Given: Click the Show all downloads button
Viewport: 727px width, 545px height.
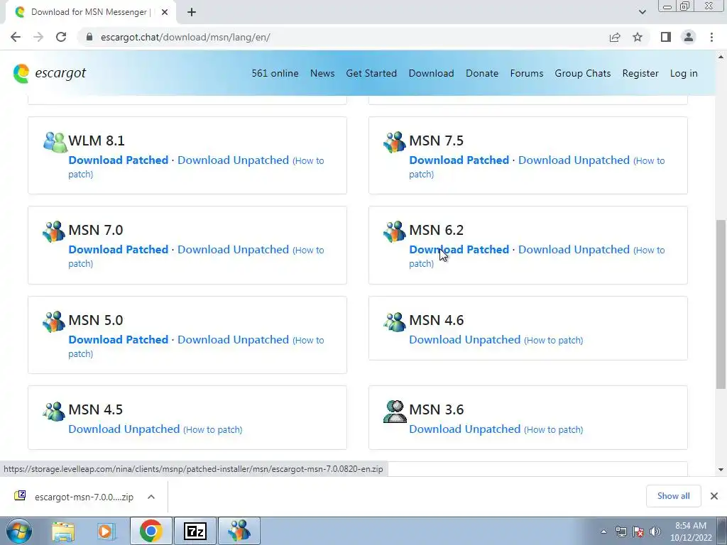Looking at the screenshot, I should [x=674, y=496].
